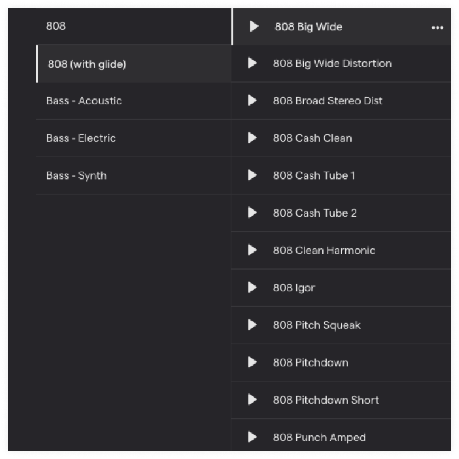Play the 808 Broad Stereo Dist preview
The height and width of the screenshot is (459, 459).
click(x=253, y=100)
